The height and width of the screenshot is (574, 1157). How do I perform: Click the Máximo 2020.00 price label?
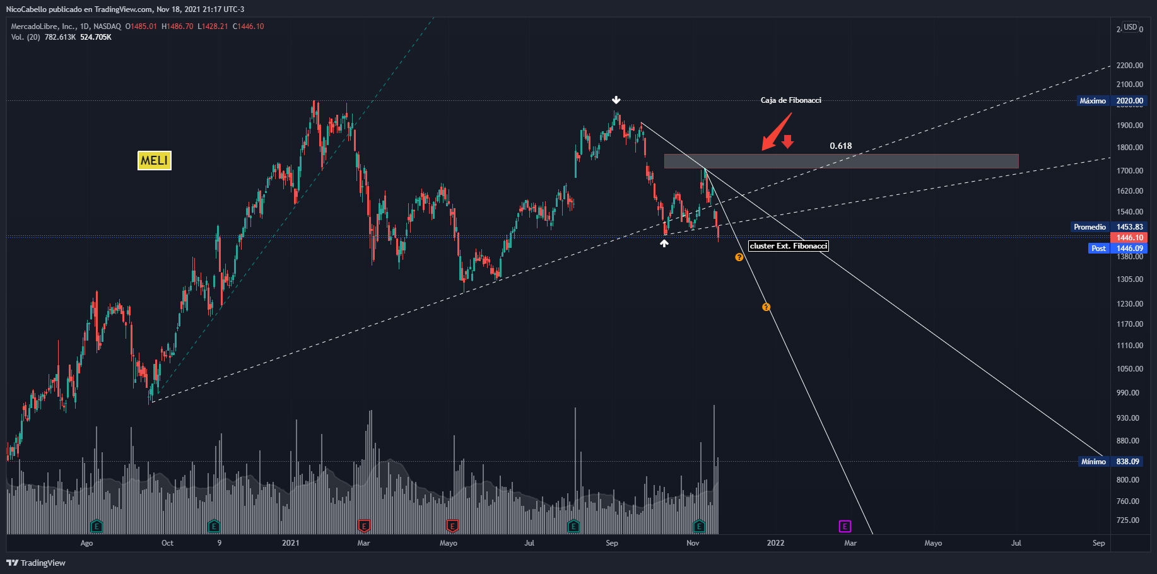tap(1112, 101)
